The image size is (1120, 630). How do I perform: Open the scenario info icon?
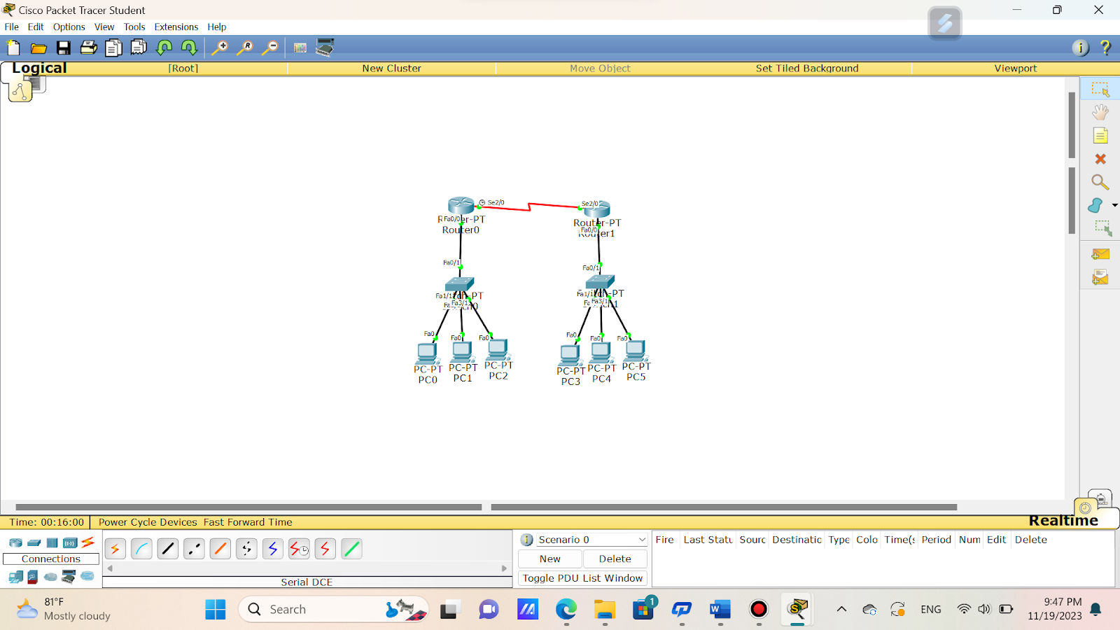point(527,540)
